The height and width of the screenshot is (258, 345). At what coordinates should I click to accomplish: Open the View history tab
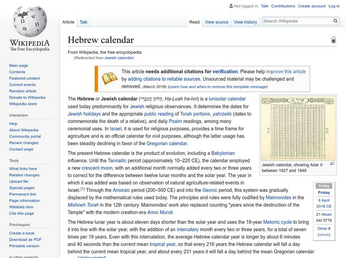pos(245,22)
